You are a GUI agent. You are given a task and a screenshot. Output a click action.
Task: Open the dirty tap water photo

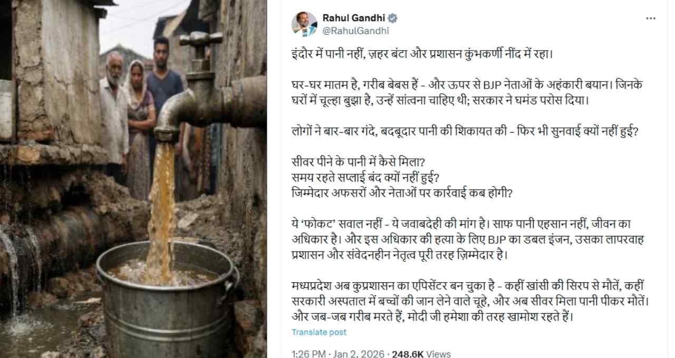tap(133, 179)
